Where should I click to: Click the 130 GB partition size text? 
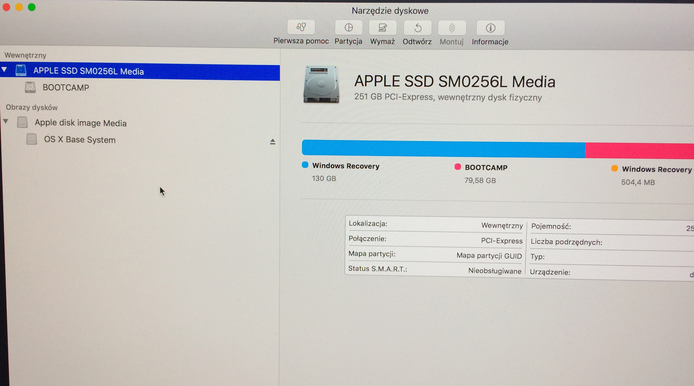coord(324,178)
